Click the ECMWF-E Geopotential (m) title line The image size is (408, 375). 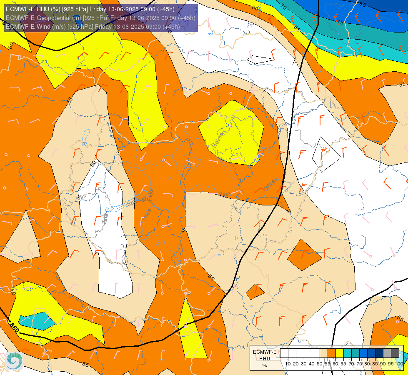(x=100, y=18)
